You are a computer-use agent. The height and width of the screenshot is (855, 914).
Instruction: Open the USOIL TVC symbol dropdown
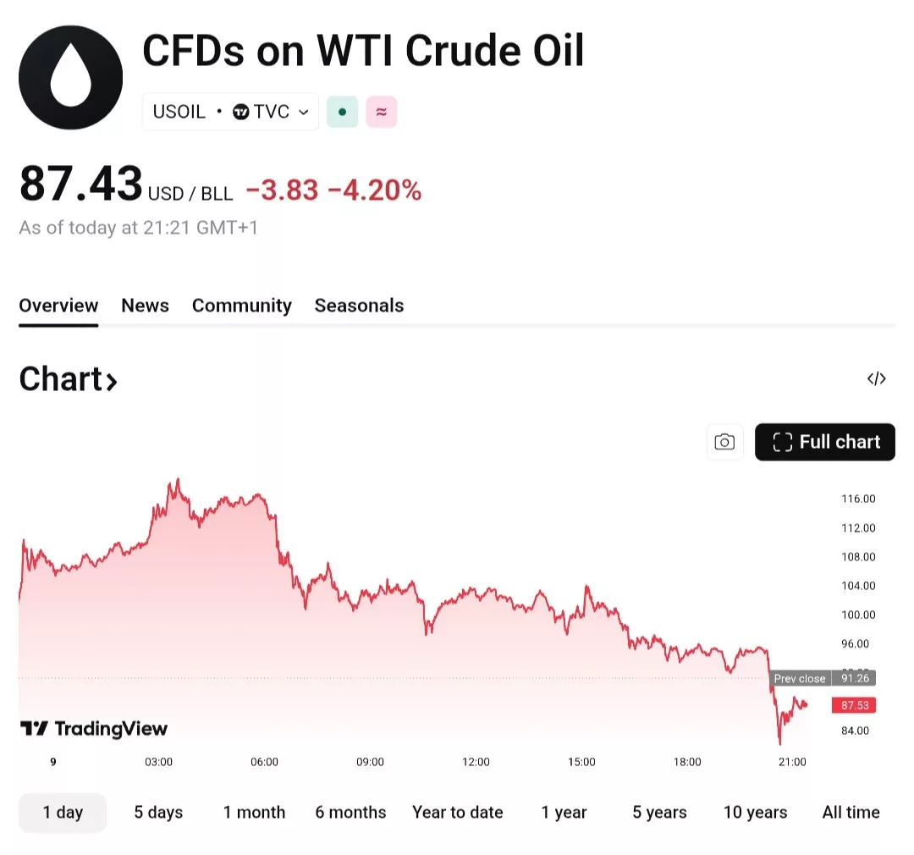[x=230, y=112]
